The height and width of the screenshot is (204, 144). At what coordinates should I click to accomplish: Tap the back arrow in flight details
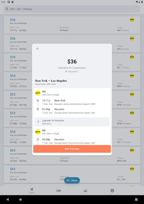click(38, 49)
